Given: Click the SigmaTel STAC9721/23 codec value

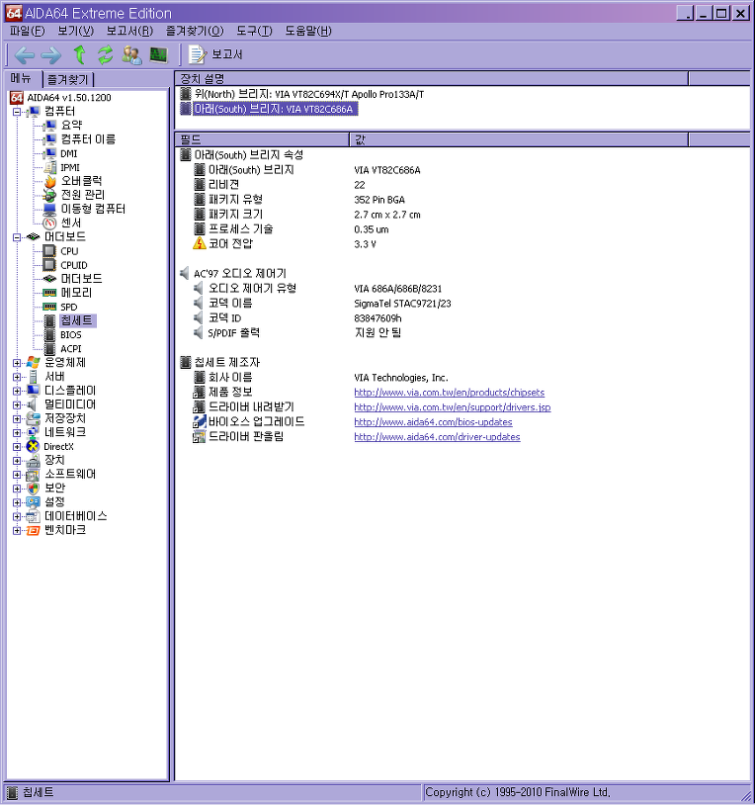Looking at the screenshot, I should [402, 304].
